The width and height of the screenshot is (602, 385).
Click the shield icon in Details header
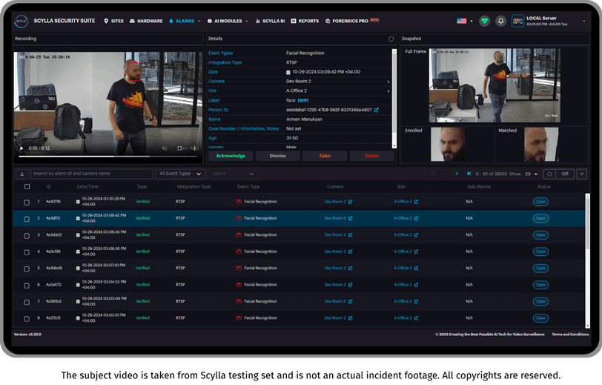pos(391,39)
